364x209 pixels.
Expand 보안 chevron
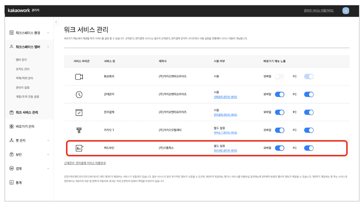point(48,154)
